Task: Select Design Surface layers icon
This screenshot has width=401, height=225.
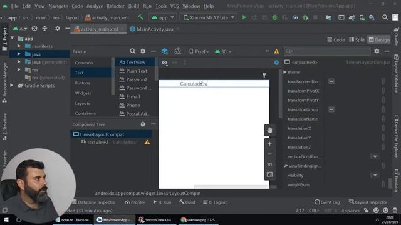Action: coord(165,51)
